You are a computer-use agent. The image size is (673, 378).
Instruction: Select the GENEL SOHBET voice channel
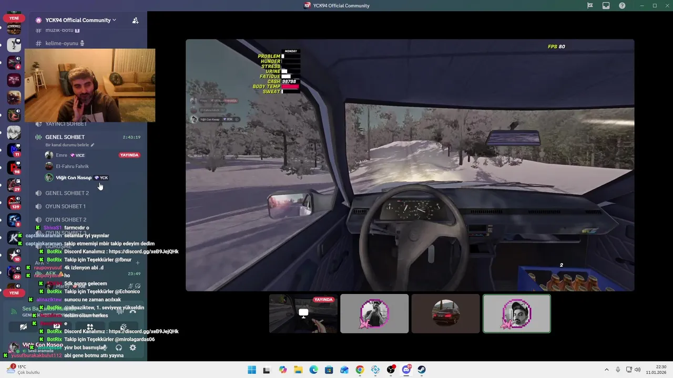[x=65, y=137]
